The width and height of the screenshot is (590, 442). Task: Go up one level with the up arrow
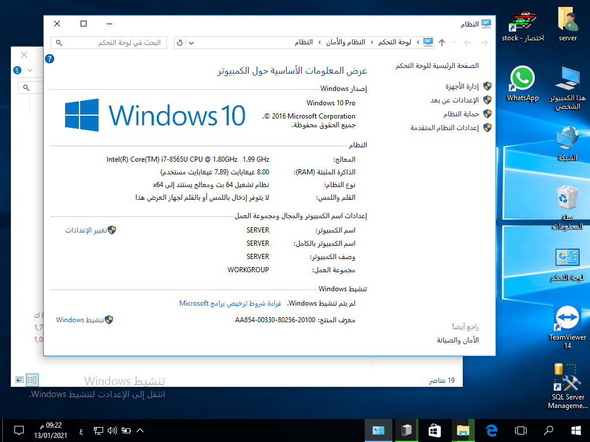pos(442,43)
